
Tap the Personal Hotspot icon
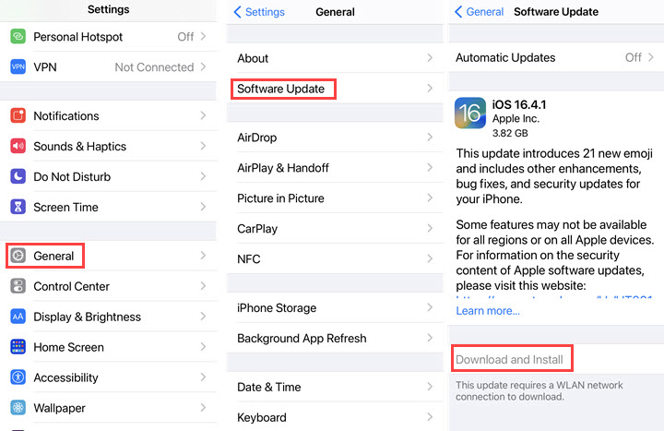tap(18, 36)
